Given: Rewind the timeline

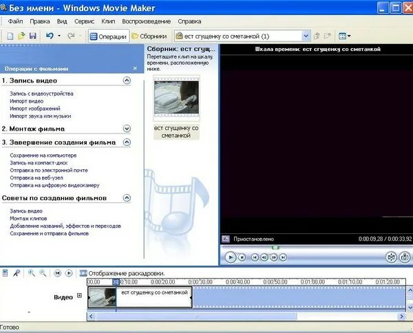Looking at the screenshot, I should pyautogui.click(x=57, y=273).
